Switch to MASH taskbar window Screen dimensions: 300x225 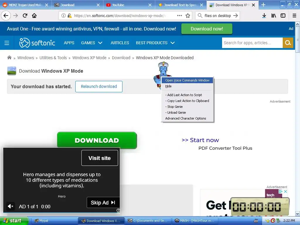[195, 221]
